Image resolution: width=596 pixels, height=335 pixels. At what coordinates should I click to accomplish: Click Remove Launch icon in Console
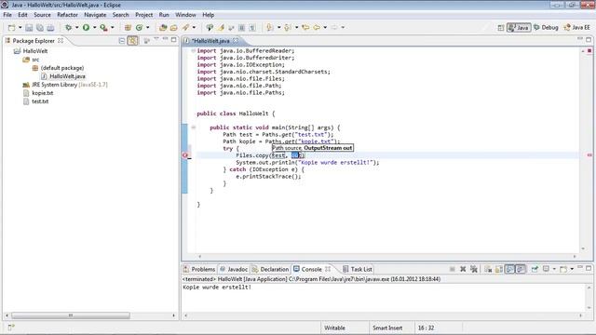463,269
